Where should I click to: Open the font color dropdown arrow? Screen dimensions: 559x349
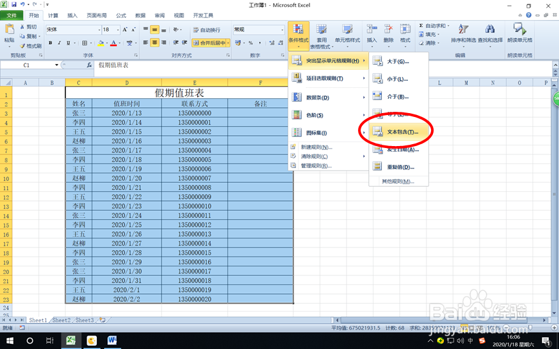[x=119, y=43]
